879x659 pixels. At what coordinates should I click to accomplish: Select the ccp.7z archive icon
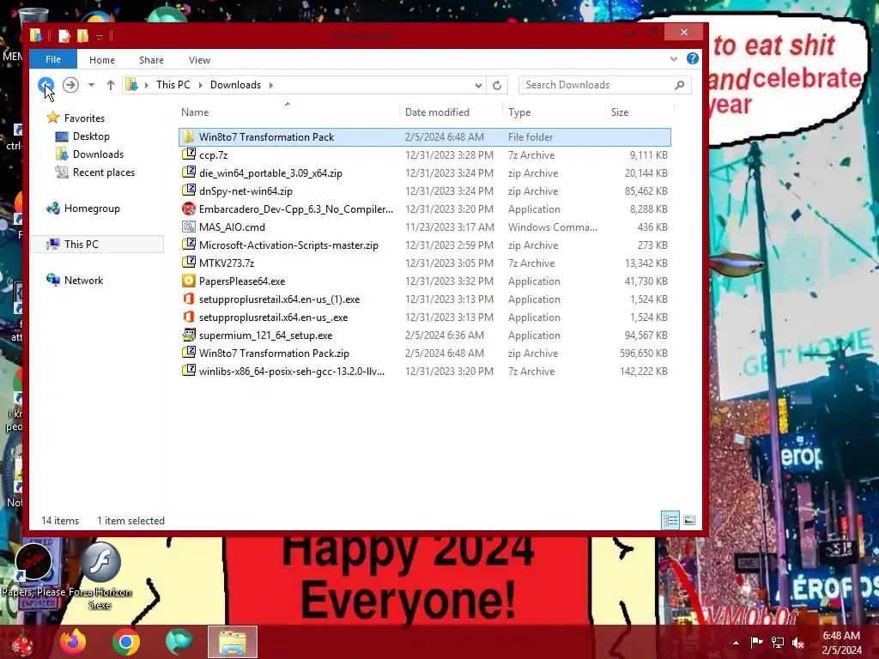189,154
